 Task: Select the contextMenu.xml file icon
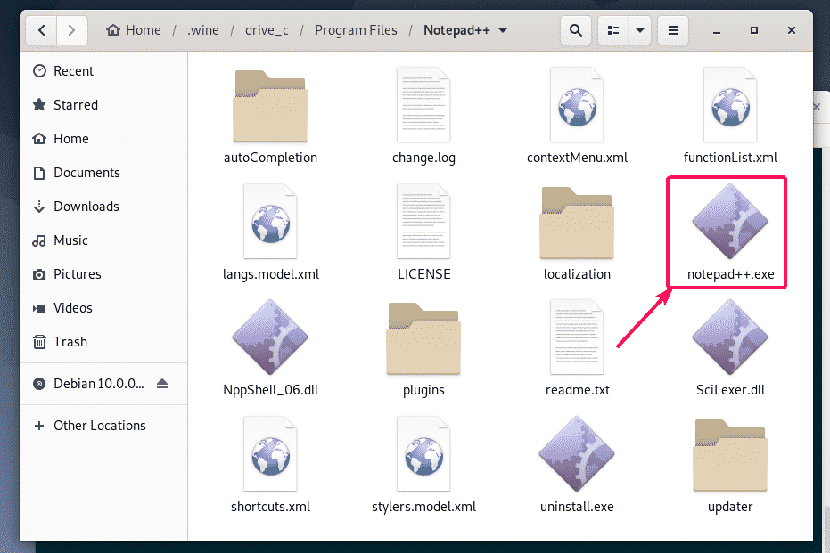coord(577,105)
